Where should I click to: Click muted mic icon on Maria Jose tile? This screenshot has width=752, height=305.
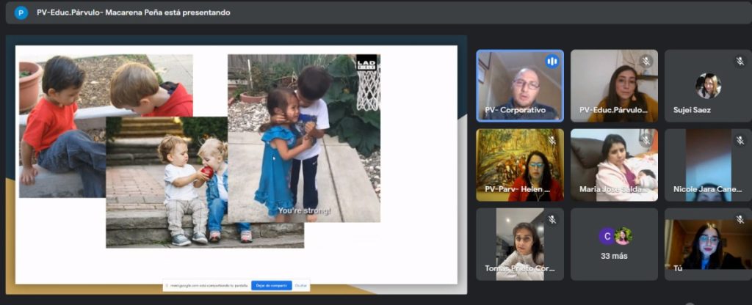click(x=646, y=141)
